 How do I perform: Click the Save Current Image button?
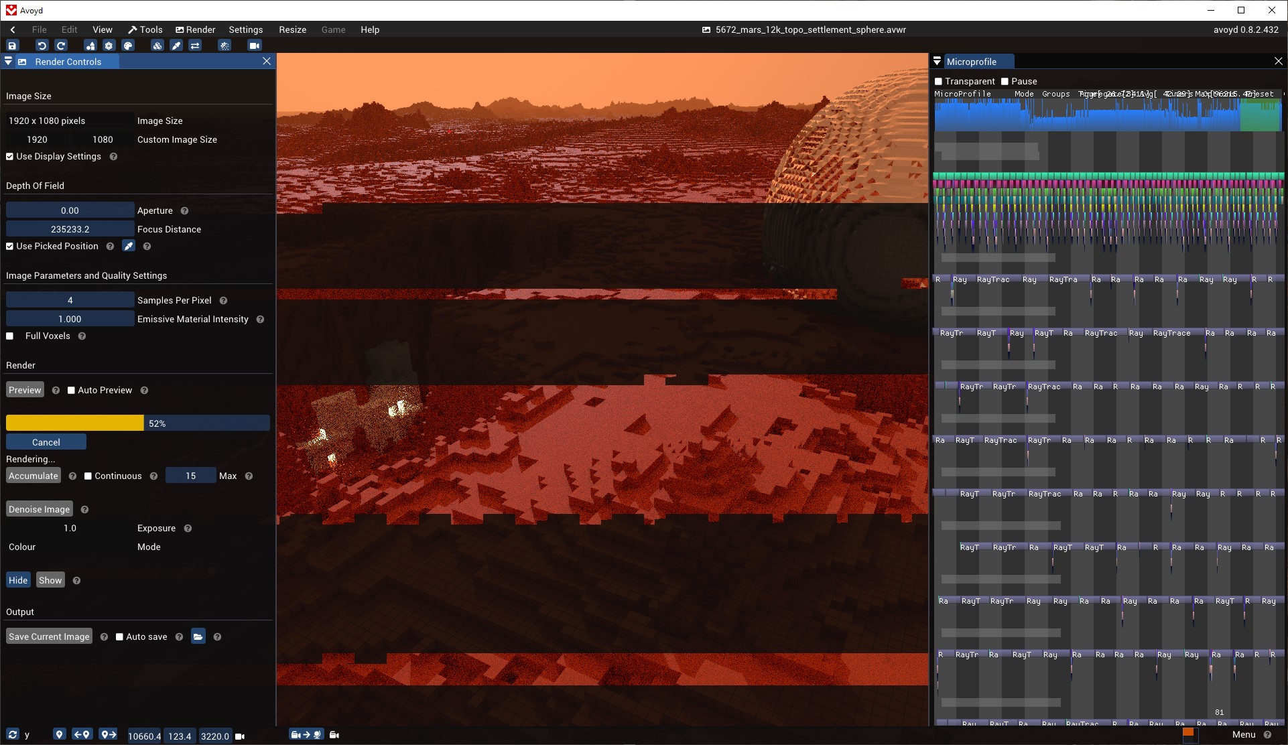coord(49,636)
